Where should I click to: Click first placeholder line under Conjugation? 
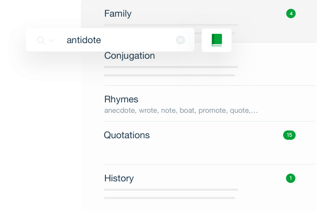coord(171,67)
